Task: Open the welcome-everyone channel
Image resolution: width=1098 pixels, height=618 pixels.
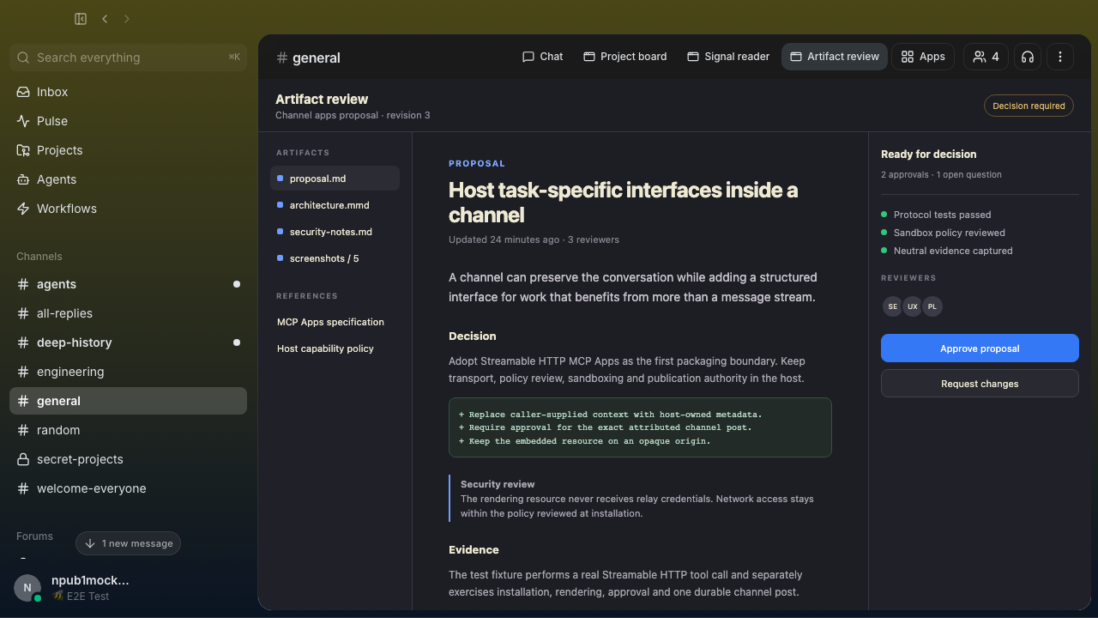Action: pos(128,488)
